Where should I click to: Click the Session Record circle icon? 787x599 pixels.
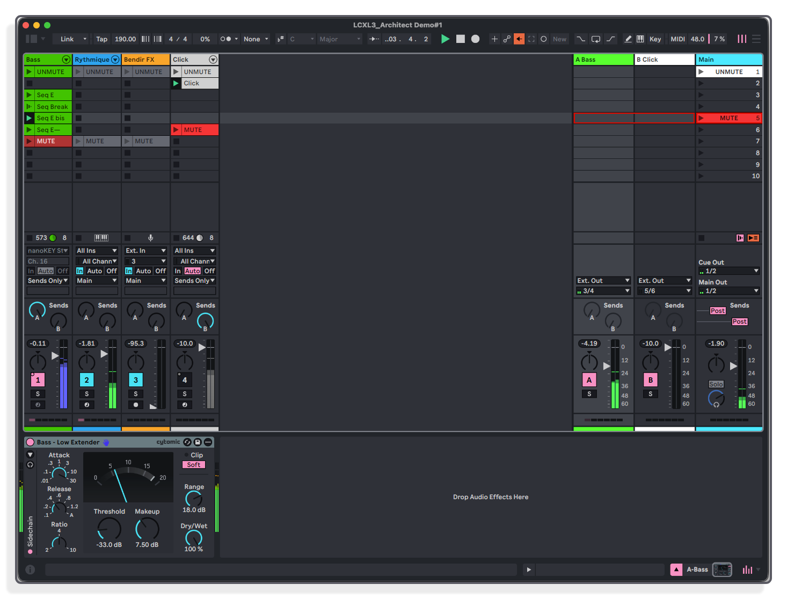[543, 39]
